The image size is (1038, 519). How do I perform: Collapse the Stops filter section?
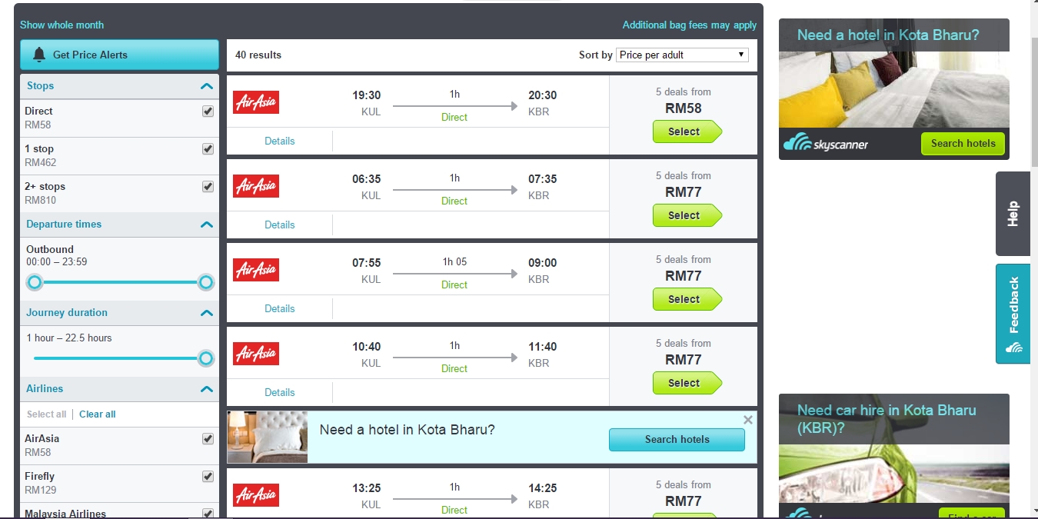(x=205, y=86)
